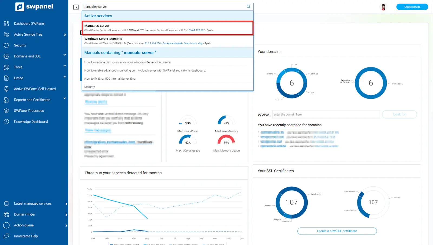
Task: Click the Reports and Certificates icon
Action: 6,100
